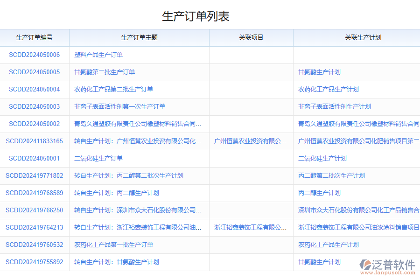Click the 二氧化硅生产计划 linked plan

click(322, 158)
